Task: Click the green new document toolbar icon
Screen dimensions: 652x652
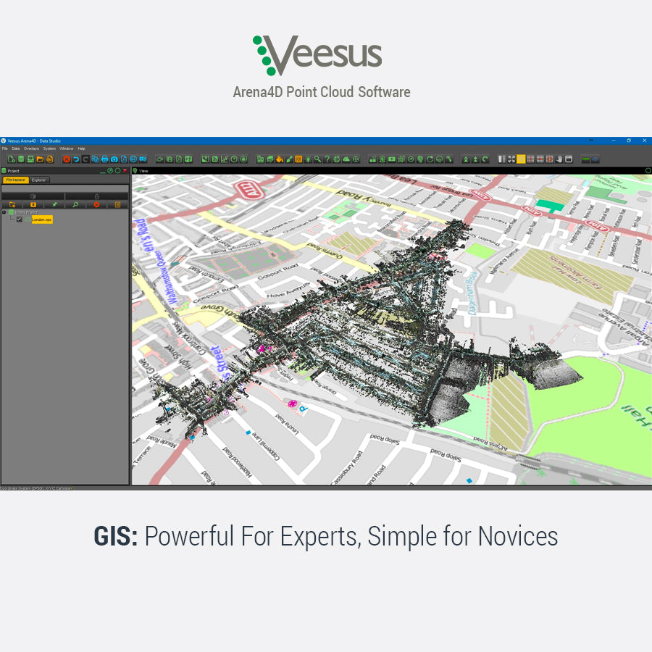Action: (11, 159)
